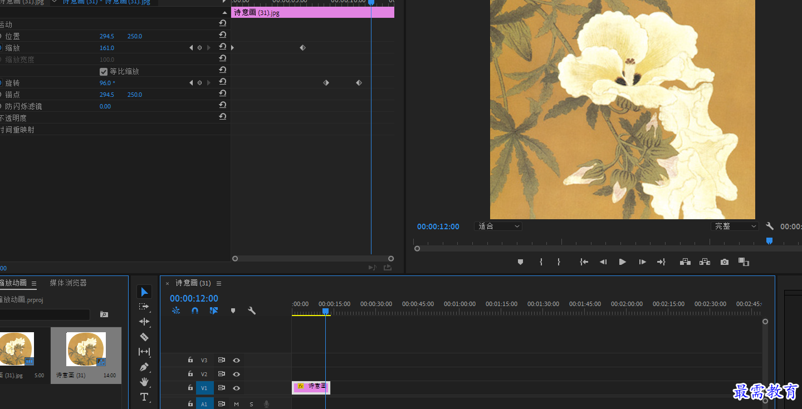Go to the In point

pos(584,262)
